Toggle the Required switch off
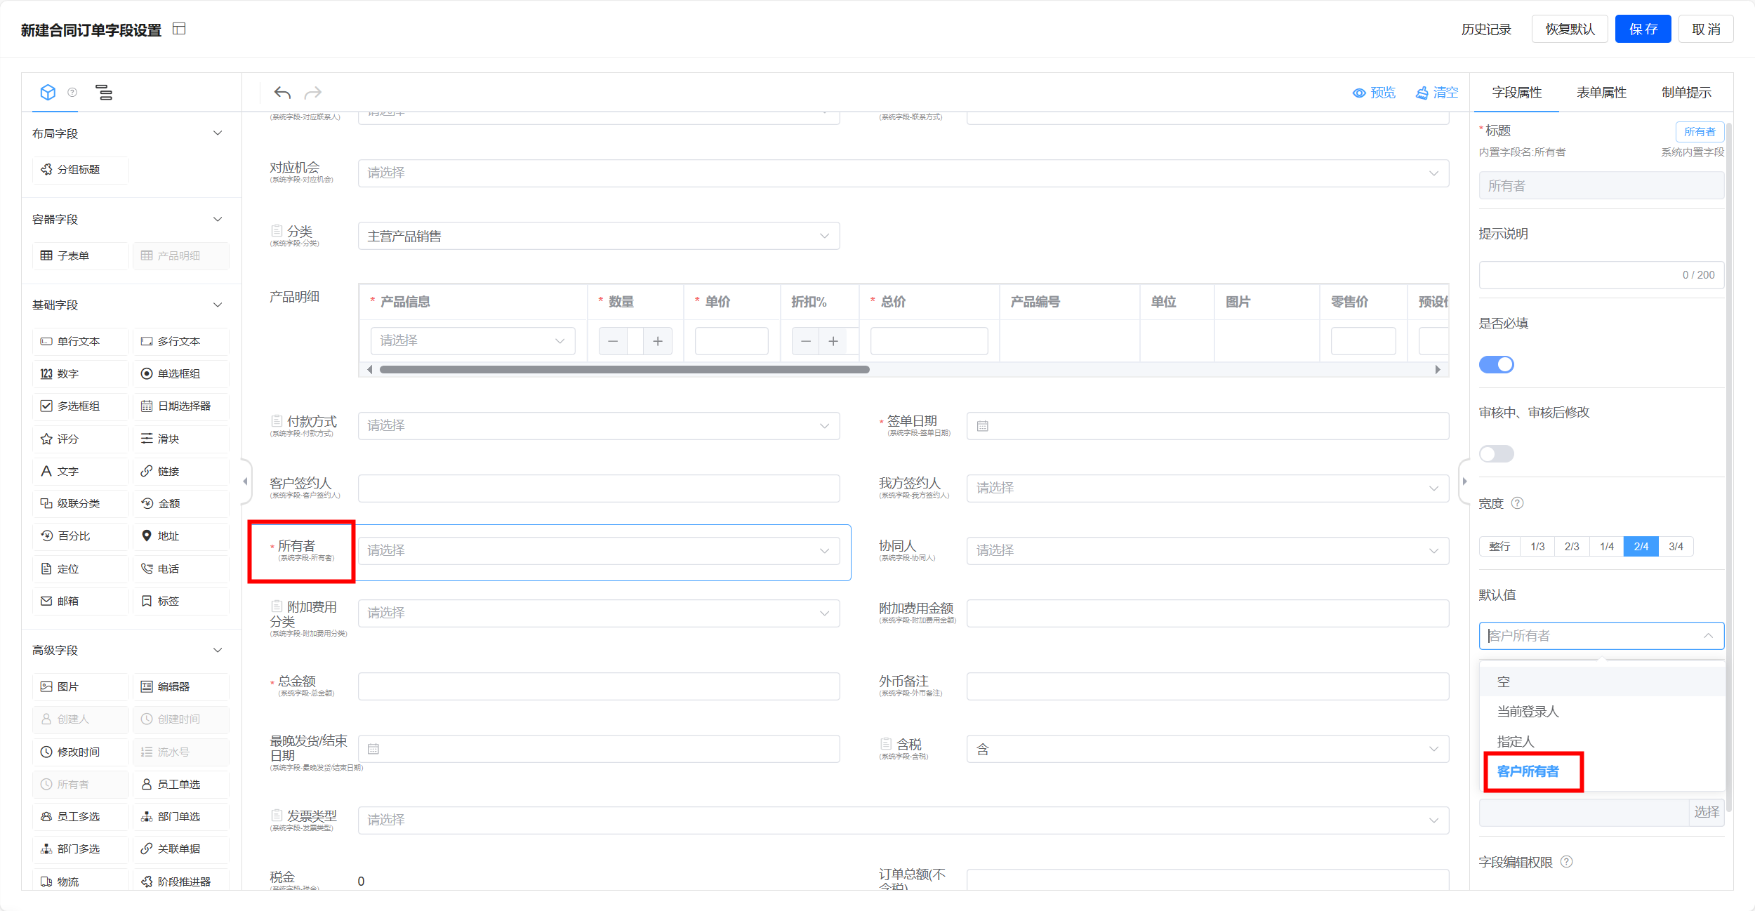 [x=1496, y=364]
